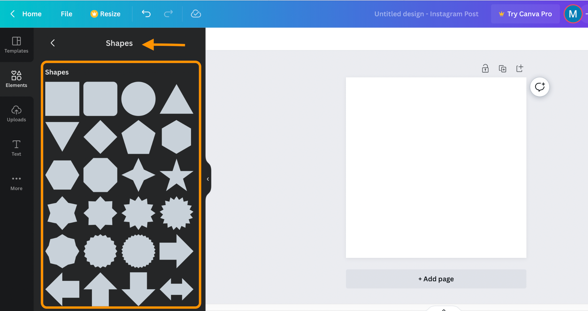Screen dimensions: 588x311
Task: Click the Redo arrow
Action: [x=168, y=13]
